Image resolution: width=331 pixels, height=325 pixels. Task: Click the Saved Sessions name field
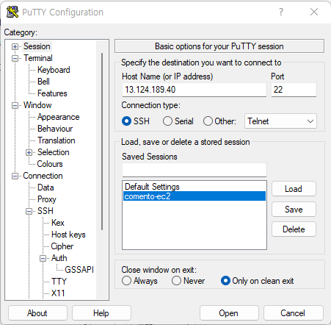[x=194, y=170]
